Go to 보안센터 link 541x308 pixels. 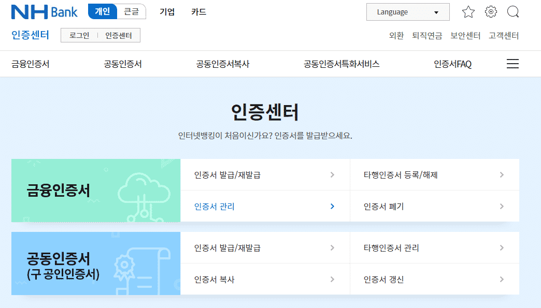(x=465, y=36)
